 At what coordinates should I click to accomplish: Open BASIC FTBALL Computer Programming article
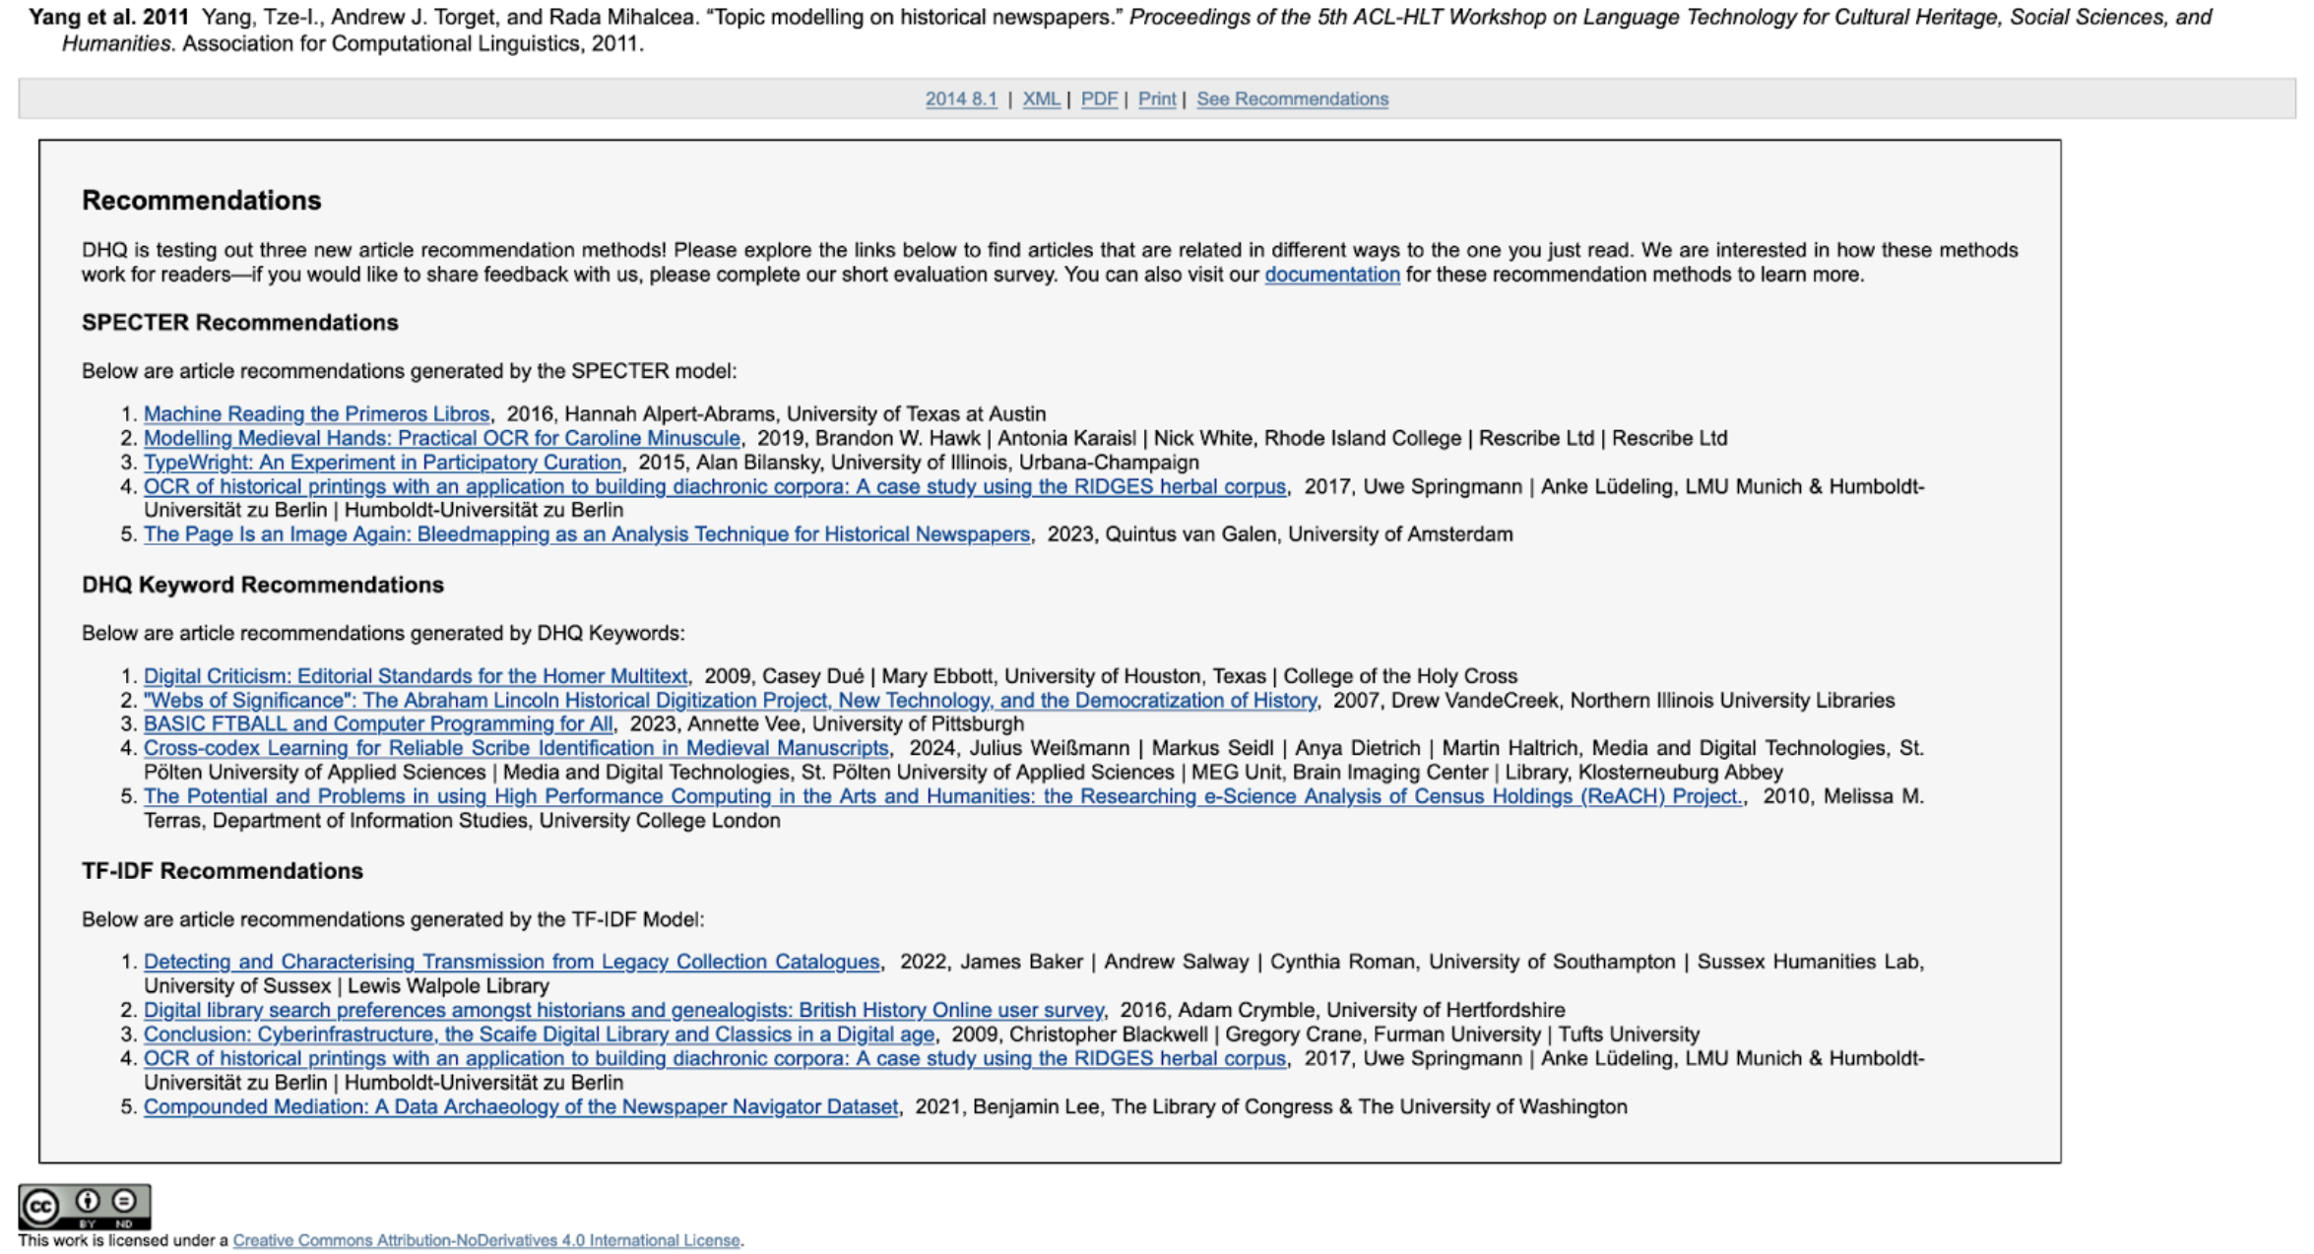click(377, 724)
